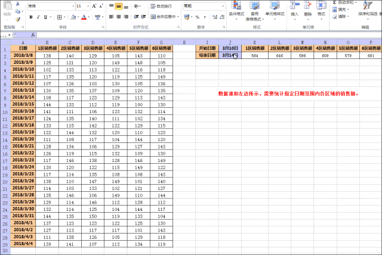Open the 常规 number format combo box

(204, 6)
